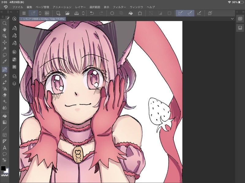Select the Lasso selection tool
Screen dimensions: 245x183
[x=5, y=55]
